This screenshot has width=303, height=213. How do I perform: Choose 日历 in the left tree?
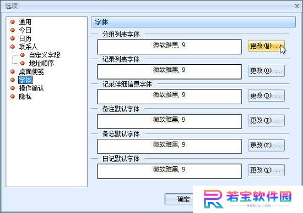(x=25, y=38)
